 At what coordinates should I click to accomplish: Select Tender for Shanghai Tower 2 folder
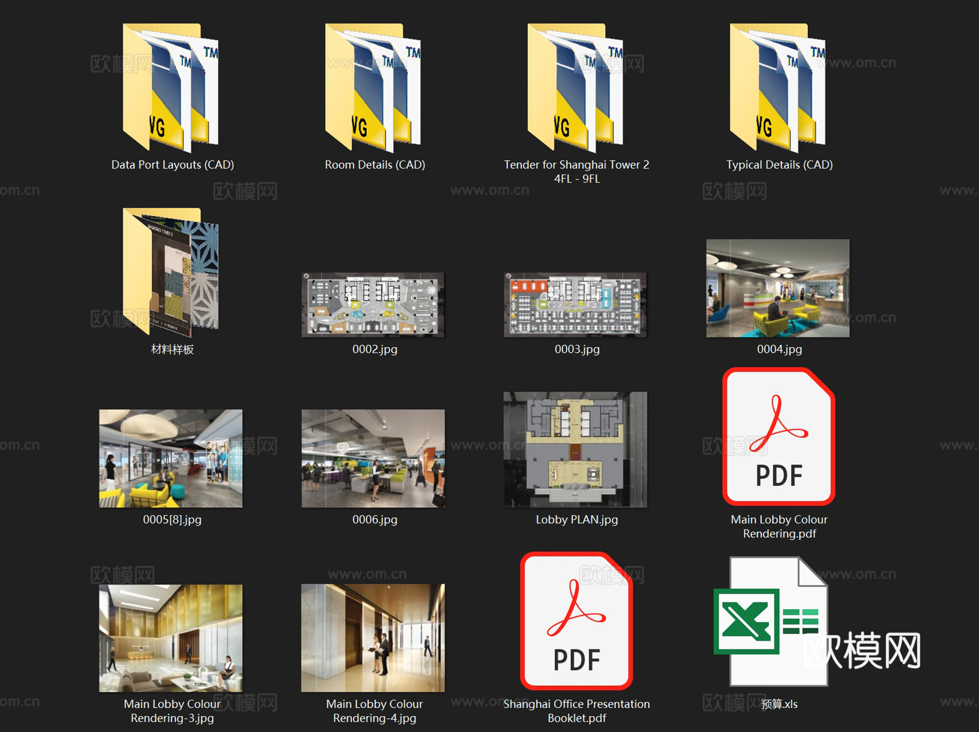tap(575, 88)
